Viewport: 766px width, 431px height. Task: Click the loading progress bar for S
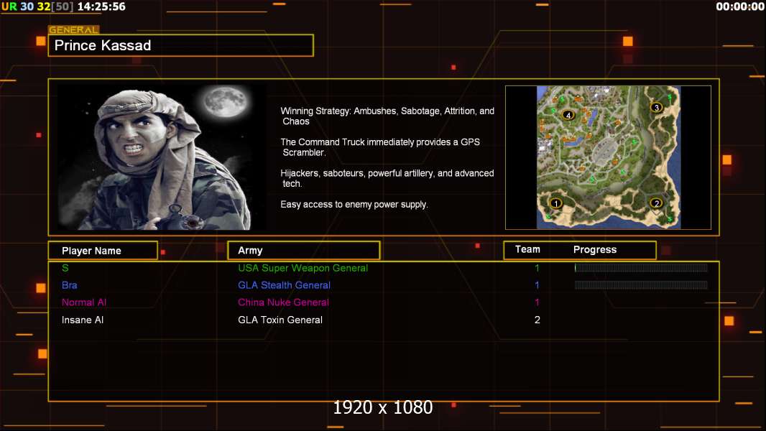pyautogui.click(x=641, y=267)
